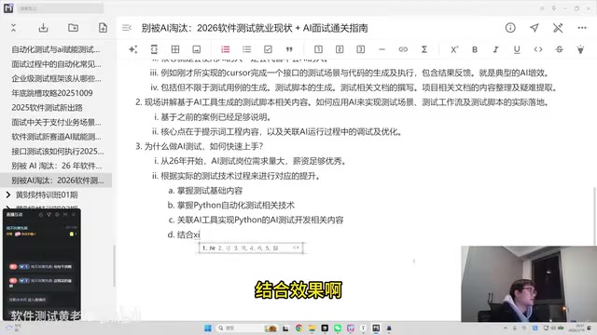Image resolution: width=597 pixels, height=335 pixels.
Task: Open note 面试过程中的自动化常见
Action: (x=56, y=64)
